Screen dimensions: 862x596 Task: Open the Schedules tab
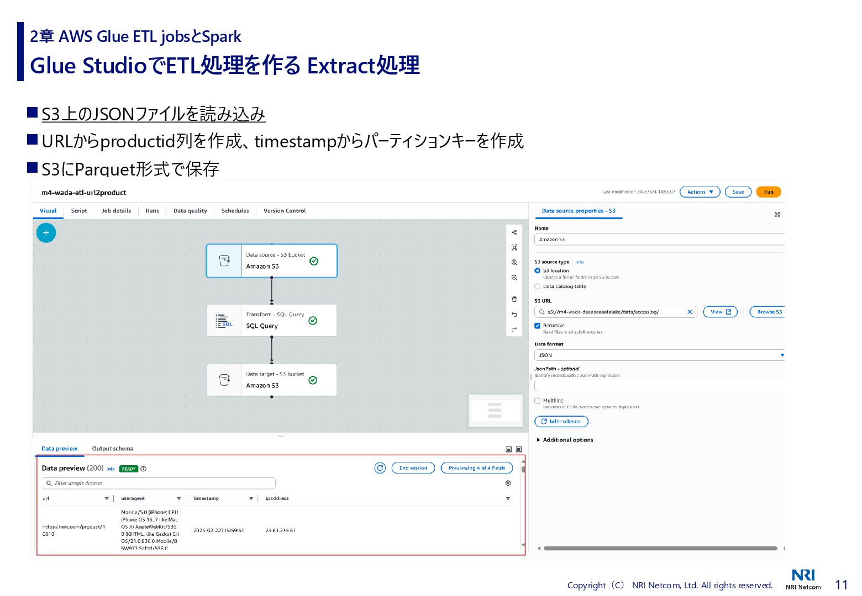235,211
